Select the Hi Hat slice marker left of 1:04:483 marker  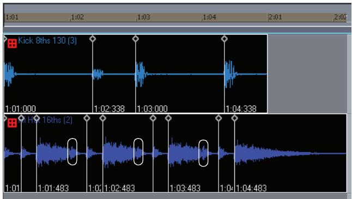click(219, 118)
